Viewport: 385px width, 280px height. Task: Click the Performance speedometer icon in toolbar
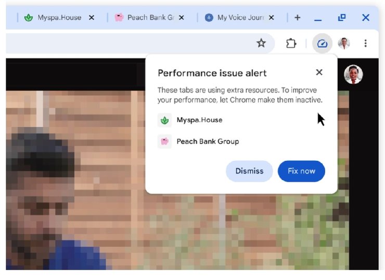tap(322, 43)
